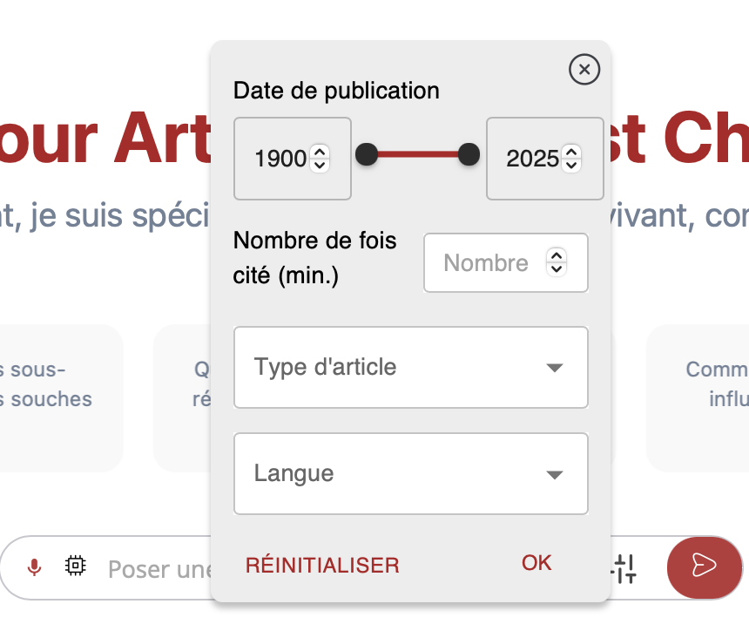
Task: Click the AI chip icon beside the microphone
Action: [76, 567]
